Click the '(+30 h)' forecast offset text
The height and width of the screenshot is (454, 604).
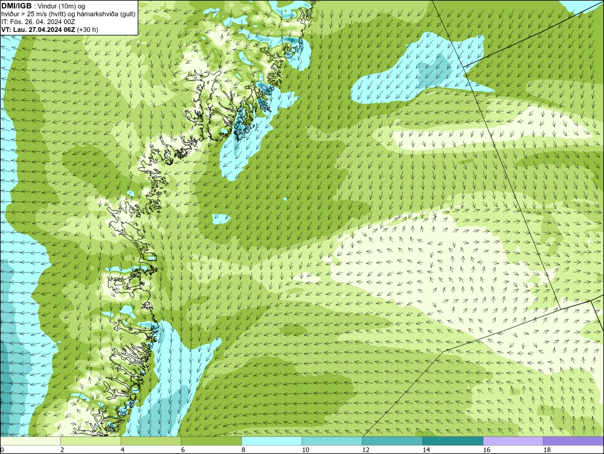click(x=88, y=30)
